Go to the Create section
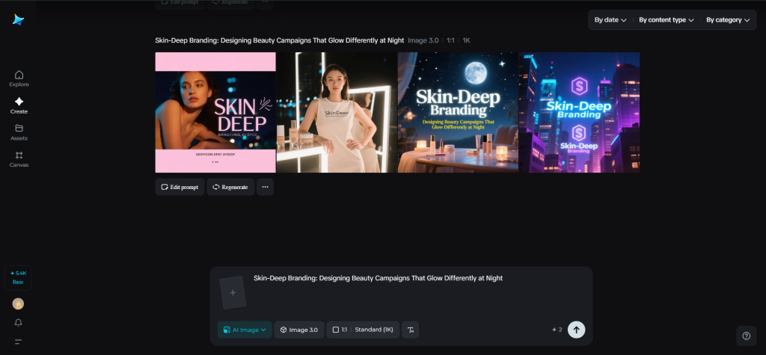The width and height of the screenshot is (766, 355). 19,105
